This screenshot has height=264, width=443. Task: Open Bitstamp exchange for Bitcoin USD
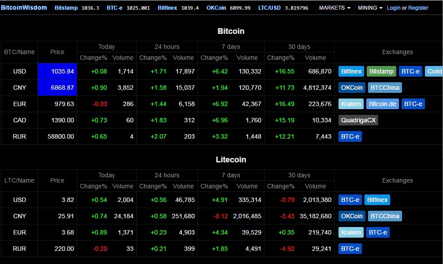(x=381, y=71)
